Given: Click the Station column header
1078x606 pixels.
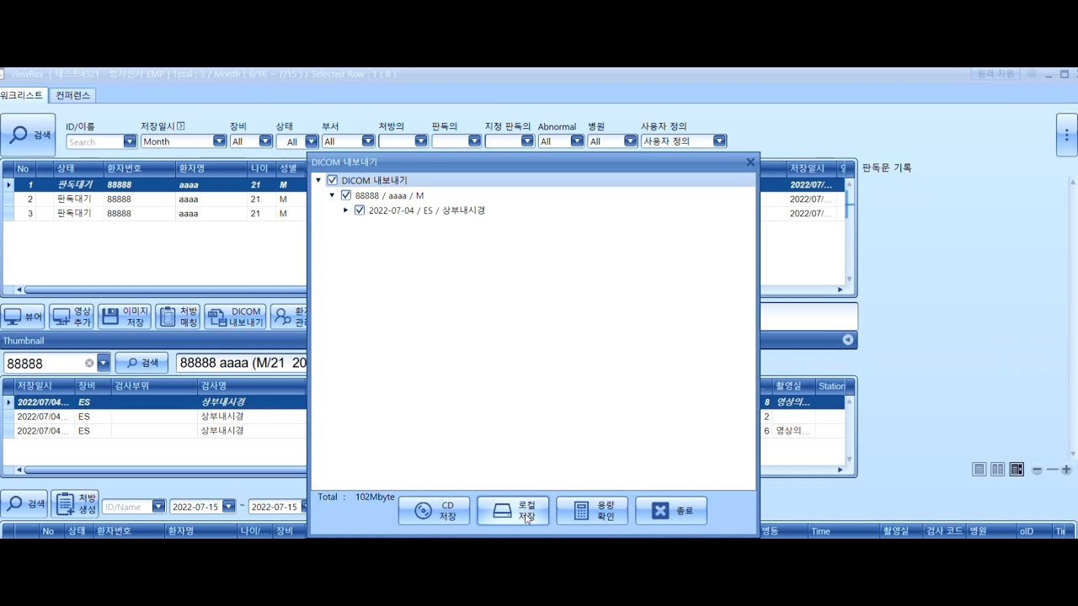Looking at the screenshot, I should [x=831, y=385].
